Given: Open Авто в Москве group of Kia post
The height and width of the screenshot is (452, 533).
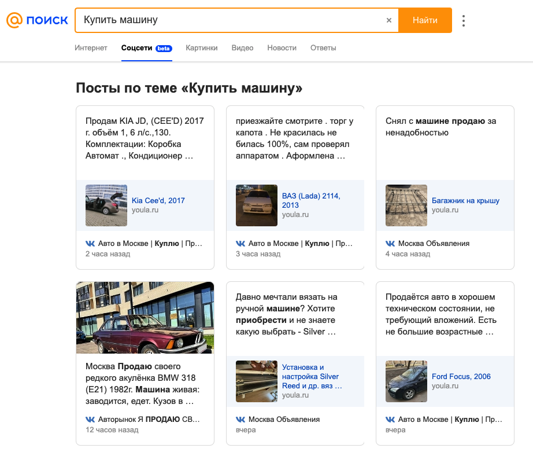Looking at the screenshot, I should point(150,243).
